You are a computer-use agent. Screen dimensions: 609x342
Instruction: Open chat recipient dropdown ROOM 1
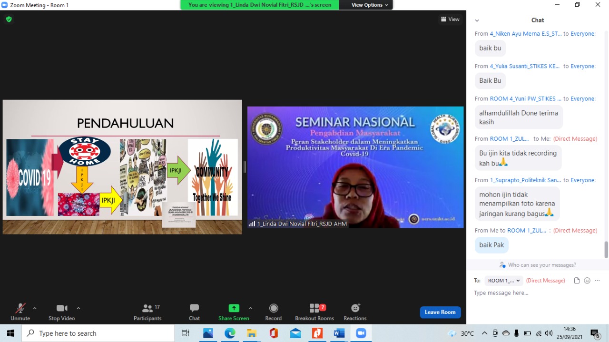tap(504, 281)
